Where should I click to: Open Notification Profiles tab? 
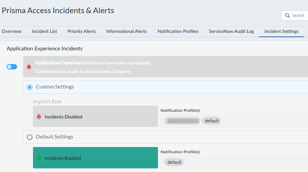(178, 32)
